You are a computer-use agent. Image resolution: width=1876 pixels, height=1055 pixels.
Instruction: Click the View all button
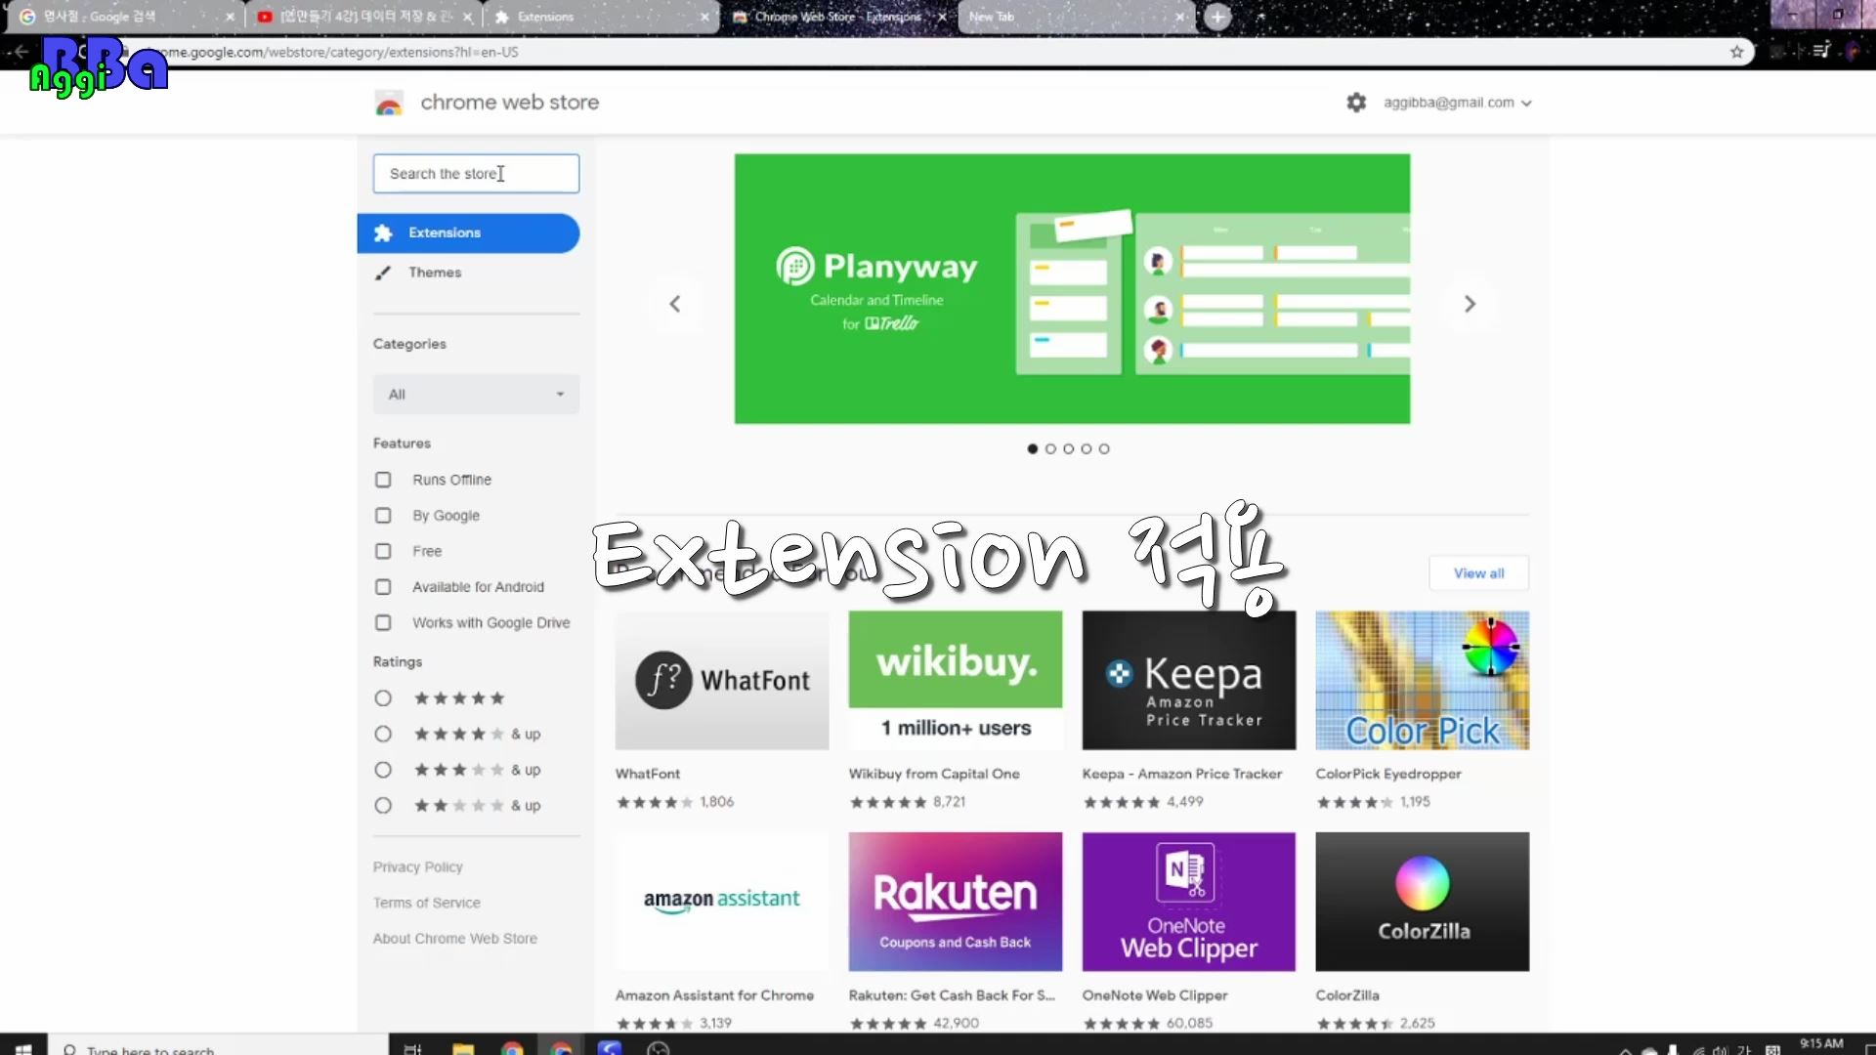coord(1478,573)
